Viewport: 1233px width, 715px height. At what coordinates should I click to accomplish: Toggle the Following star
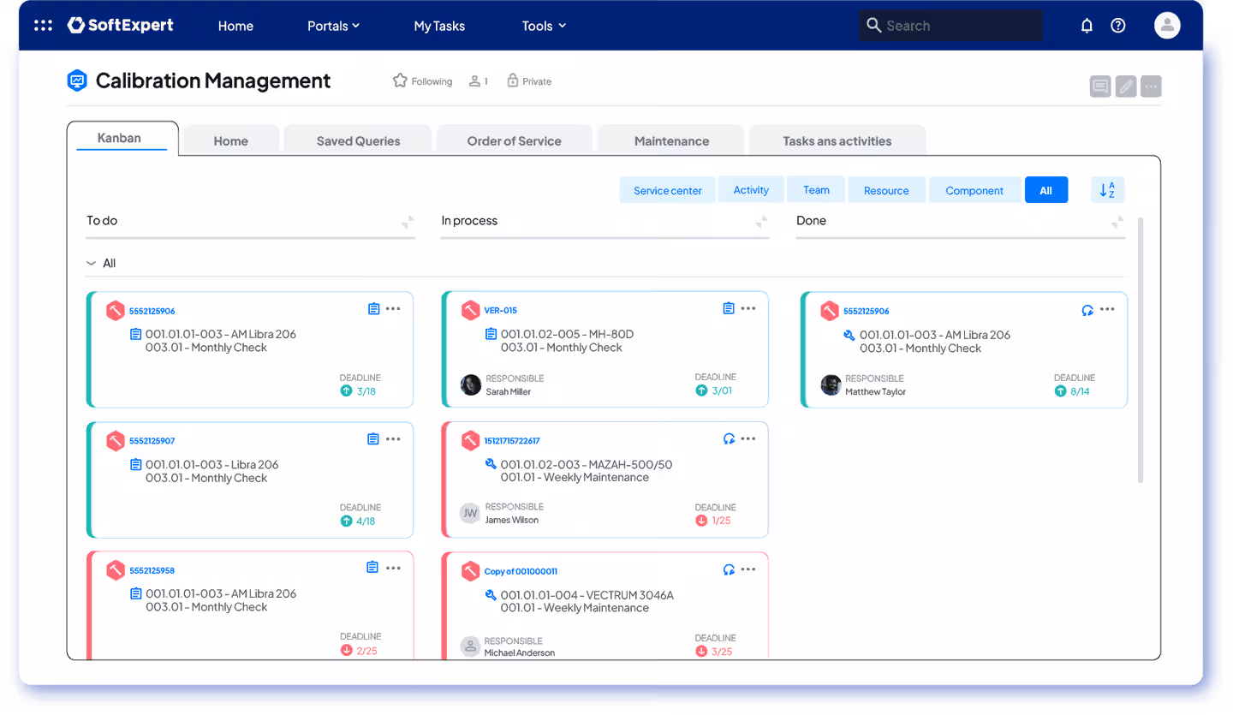pos(400,80)
